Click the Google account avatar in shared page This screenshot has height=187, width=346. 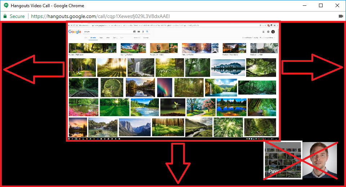tap(273, 32)
